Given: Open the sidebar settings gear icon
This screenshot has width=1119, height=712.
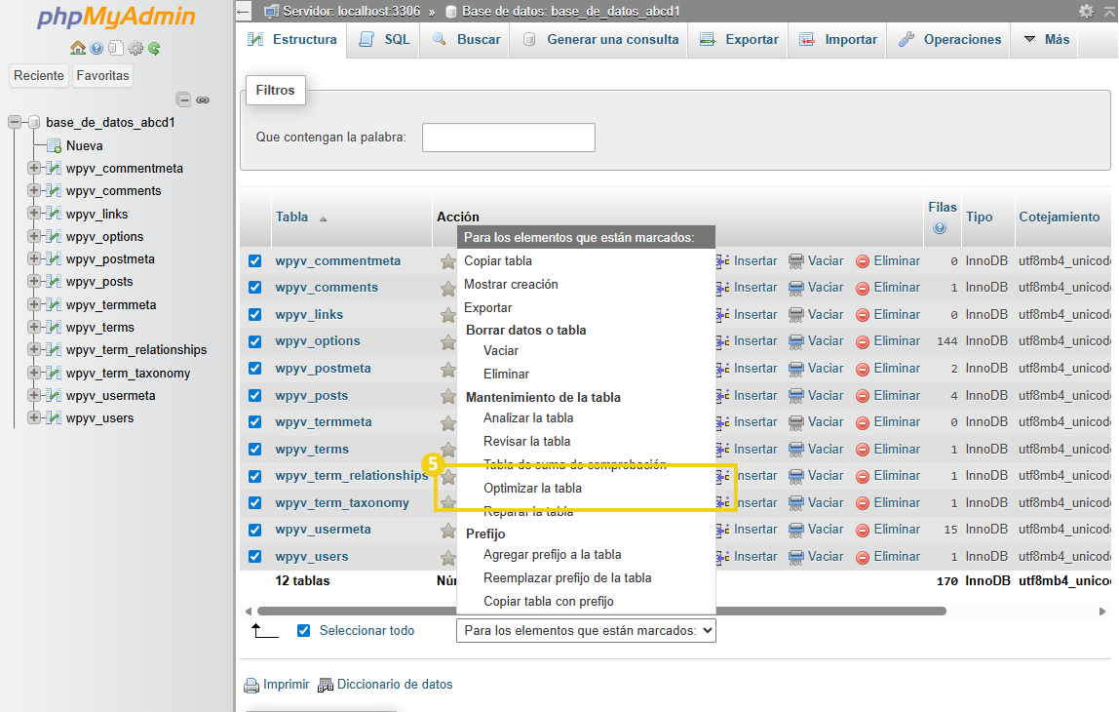Looking at the screenshot, I should (135, 47).
